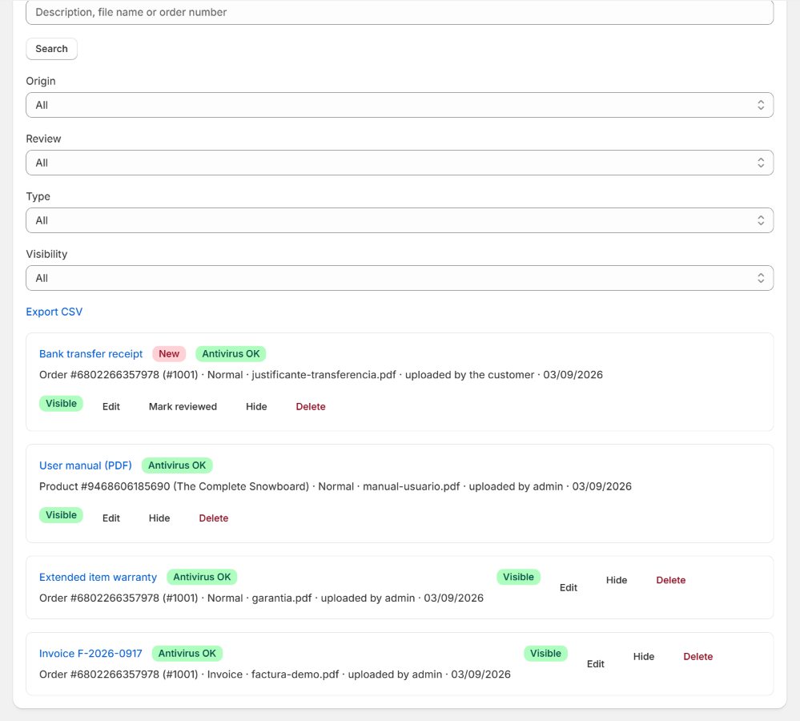Hide the Extended item warranty document

point(617,580)
